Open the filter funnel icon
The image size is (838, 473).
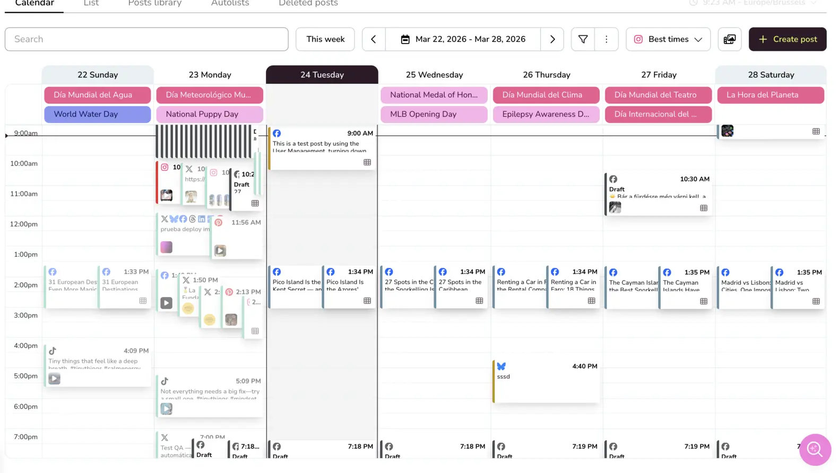pyautogui.click(x=583, y=39)
